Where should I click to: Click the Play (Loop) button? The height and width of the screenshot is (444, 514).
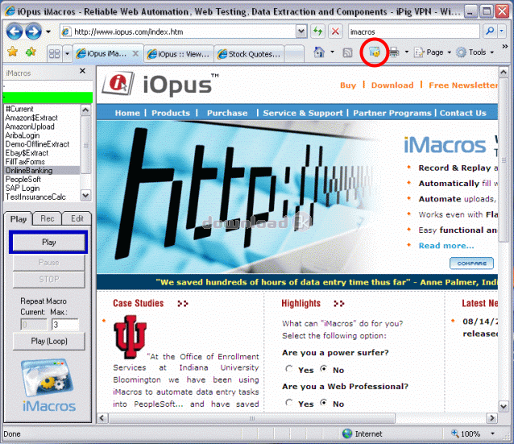tap(48, 341)
